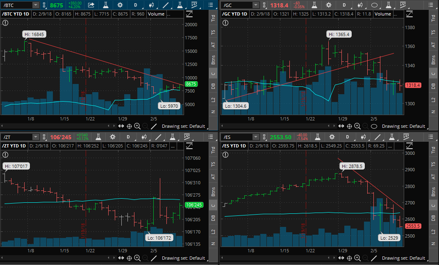
Task: Select the DB tab beside /ZT chart
Action: pos(213,218)
